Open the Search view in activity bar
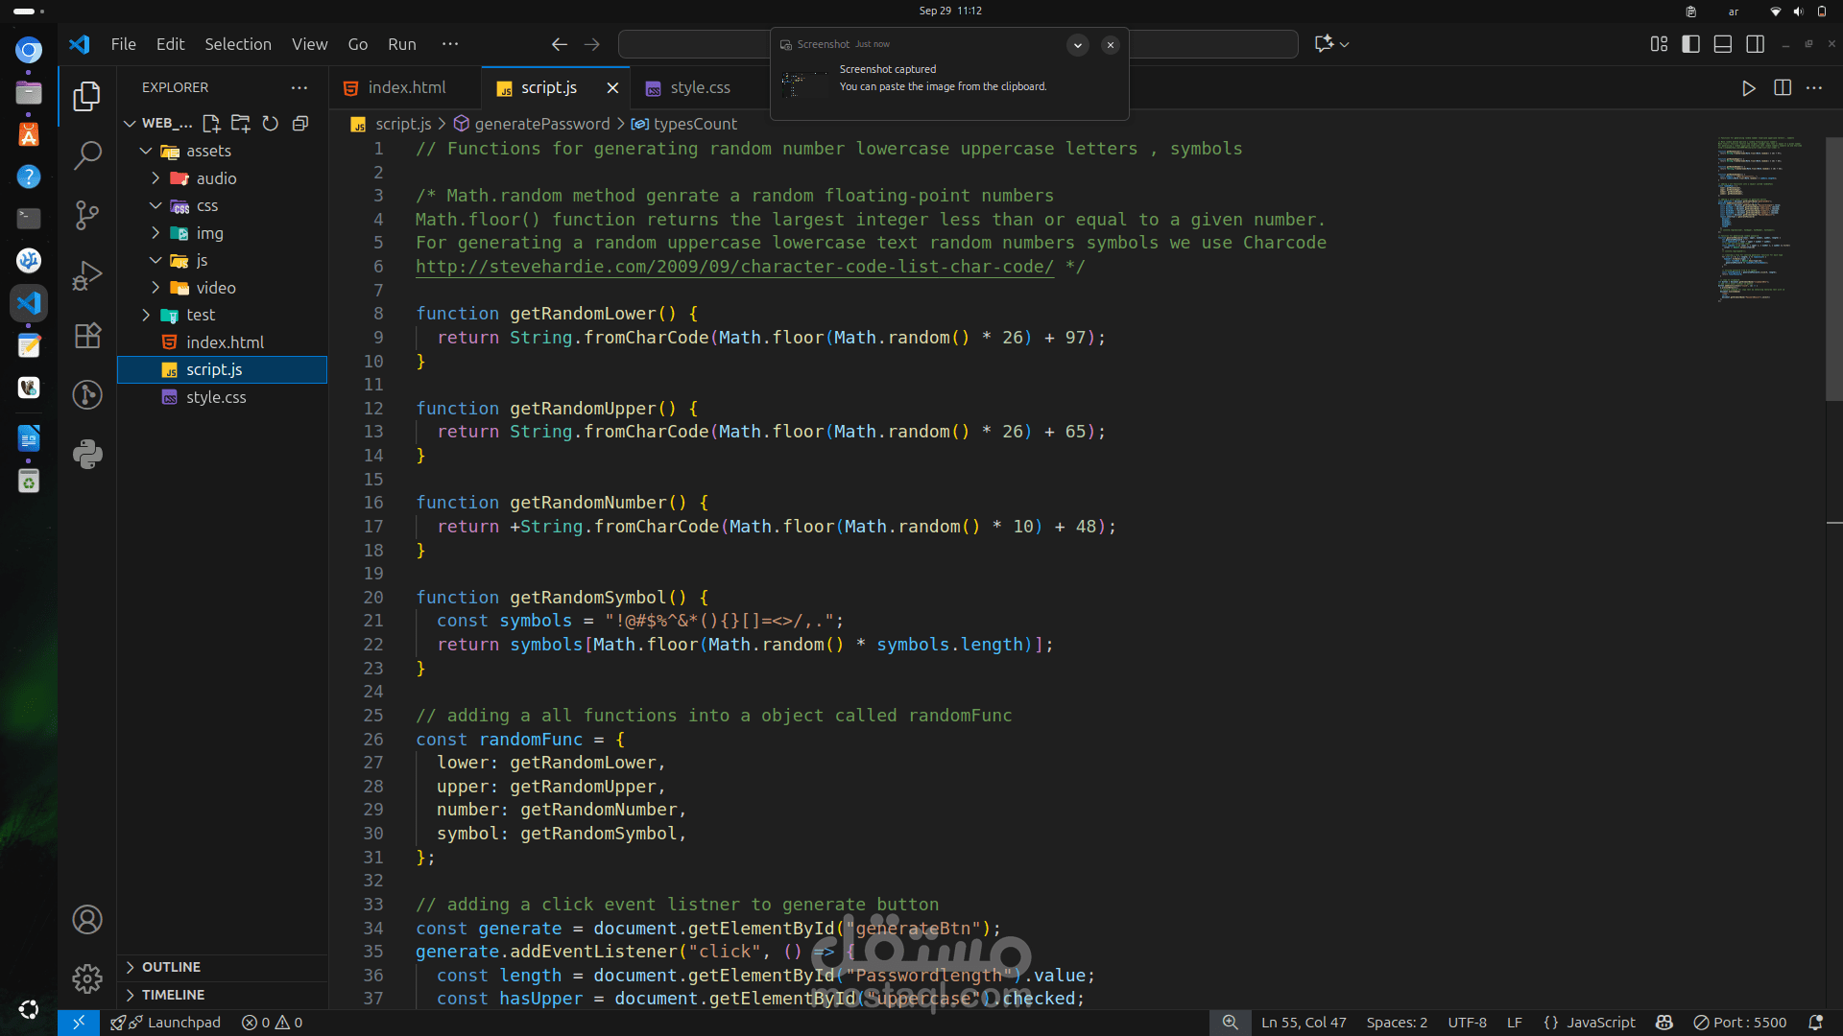 pos(87,154)
